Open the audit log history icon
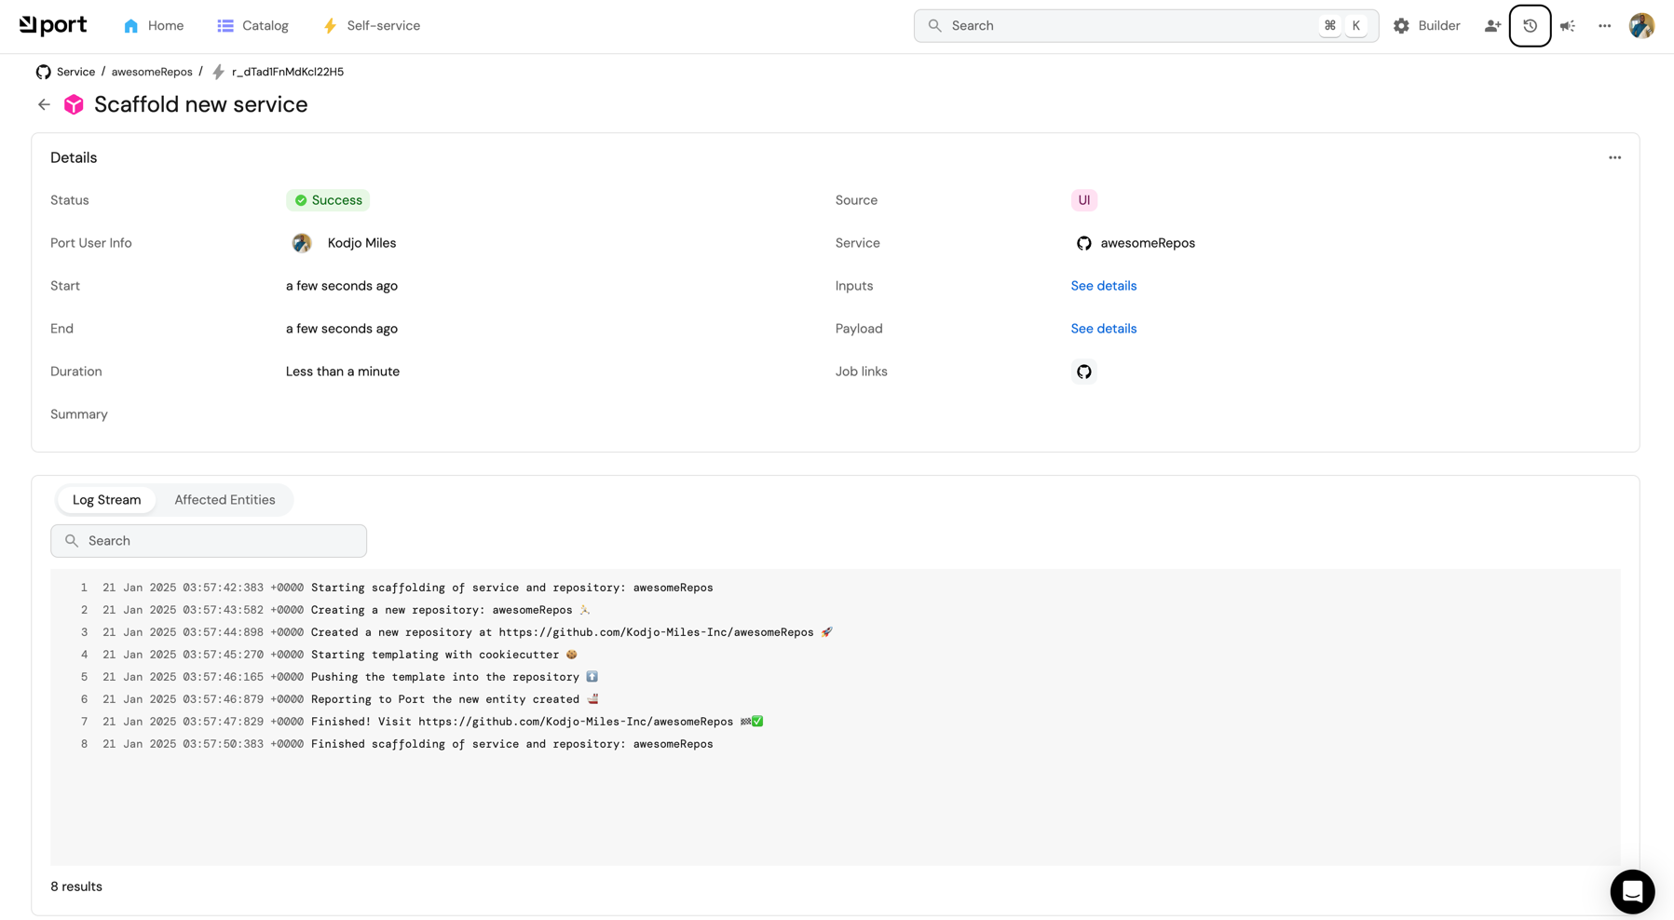This screenshot has height=920, width=1674. click(1530, 26)
